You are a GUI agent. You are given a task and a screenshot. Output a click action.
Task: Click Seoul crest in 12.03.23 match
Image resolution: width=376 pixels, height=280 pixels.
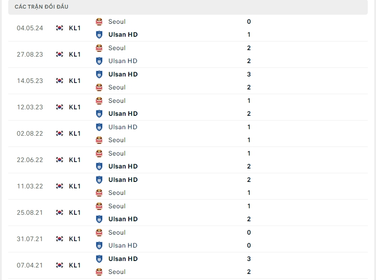click(x=99, y=101)
